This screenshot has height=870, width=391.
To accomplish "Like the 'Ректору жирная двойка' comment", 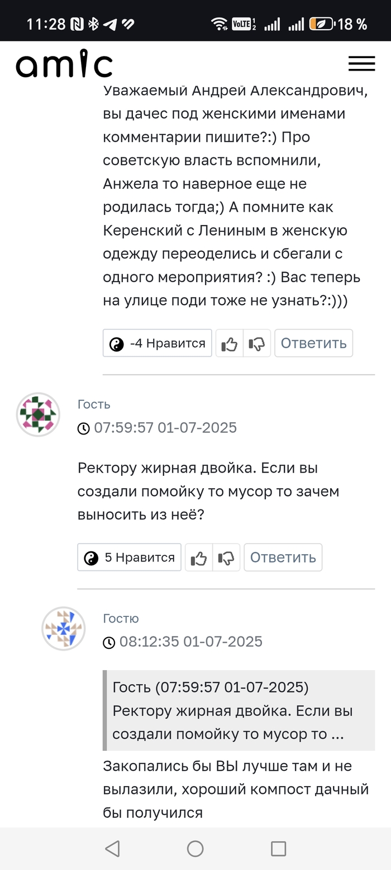I will point(198,557).
